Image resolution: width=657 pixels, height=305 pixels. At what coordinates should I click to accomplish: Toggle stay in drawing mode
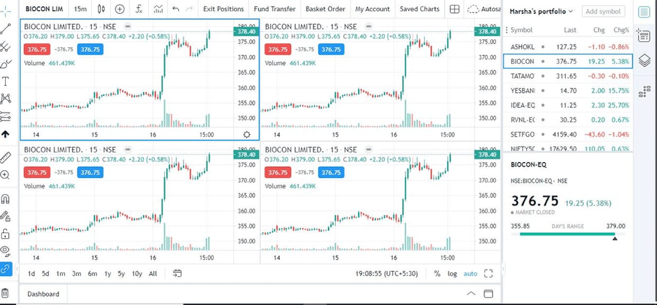pyautogui.click(x=5, y=216)
